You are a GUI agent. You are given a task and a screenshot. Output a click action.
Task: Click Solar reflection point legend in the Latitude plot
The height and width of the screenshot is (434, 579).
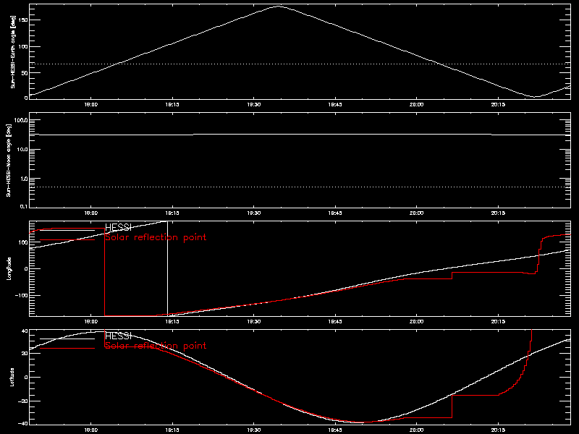pos(156,346)
